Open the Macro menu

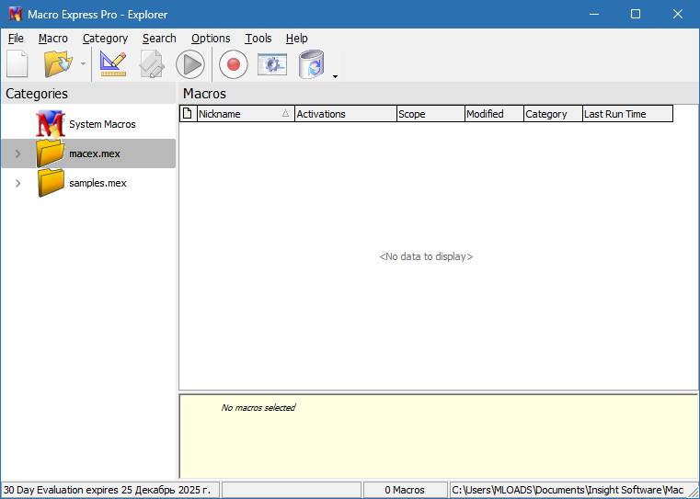(x=53, y=39)
